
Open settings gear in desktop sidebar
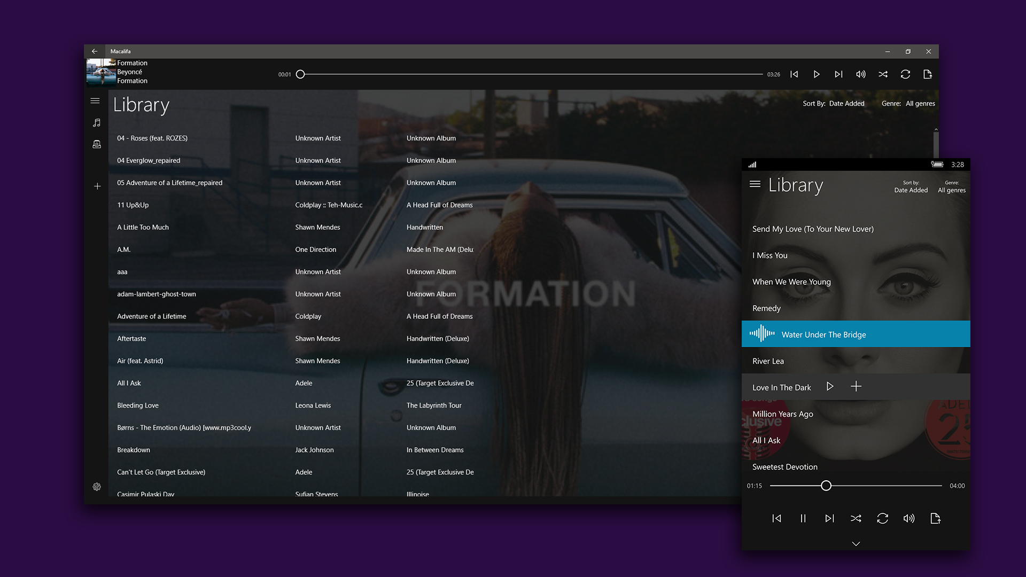97,487
